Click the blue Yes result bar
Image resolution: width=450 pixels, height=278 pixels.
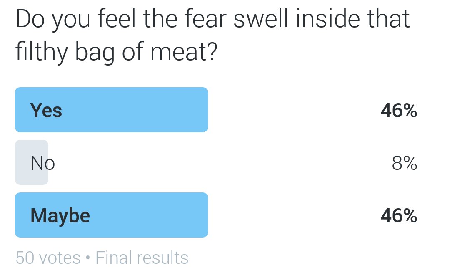pos(111,110)
